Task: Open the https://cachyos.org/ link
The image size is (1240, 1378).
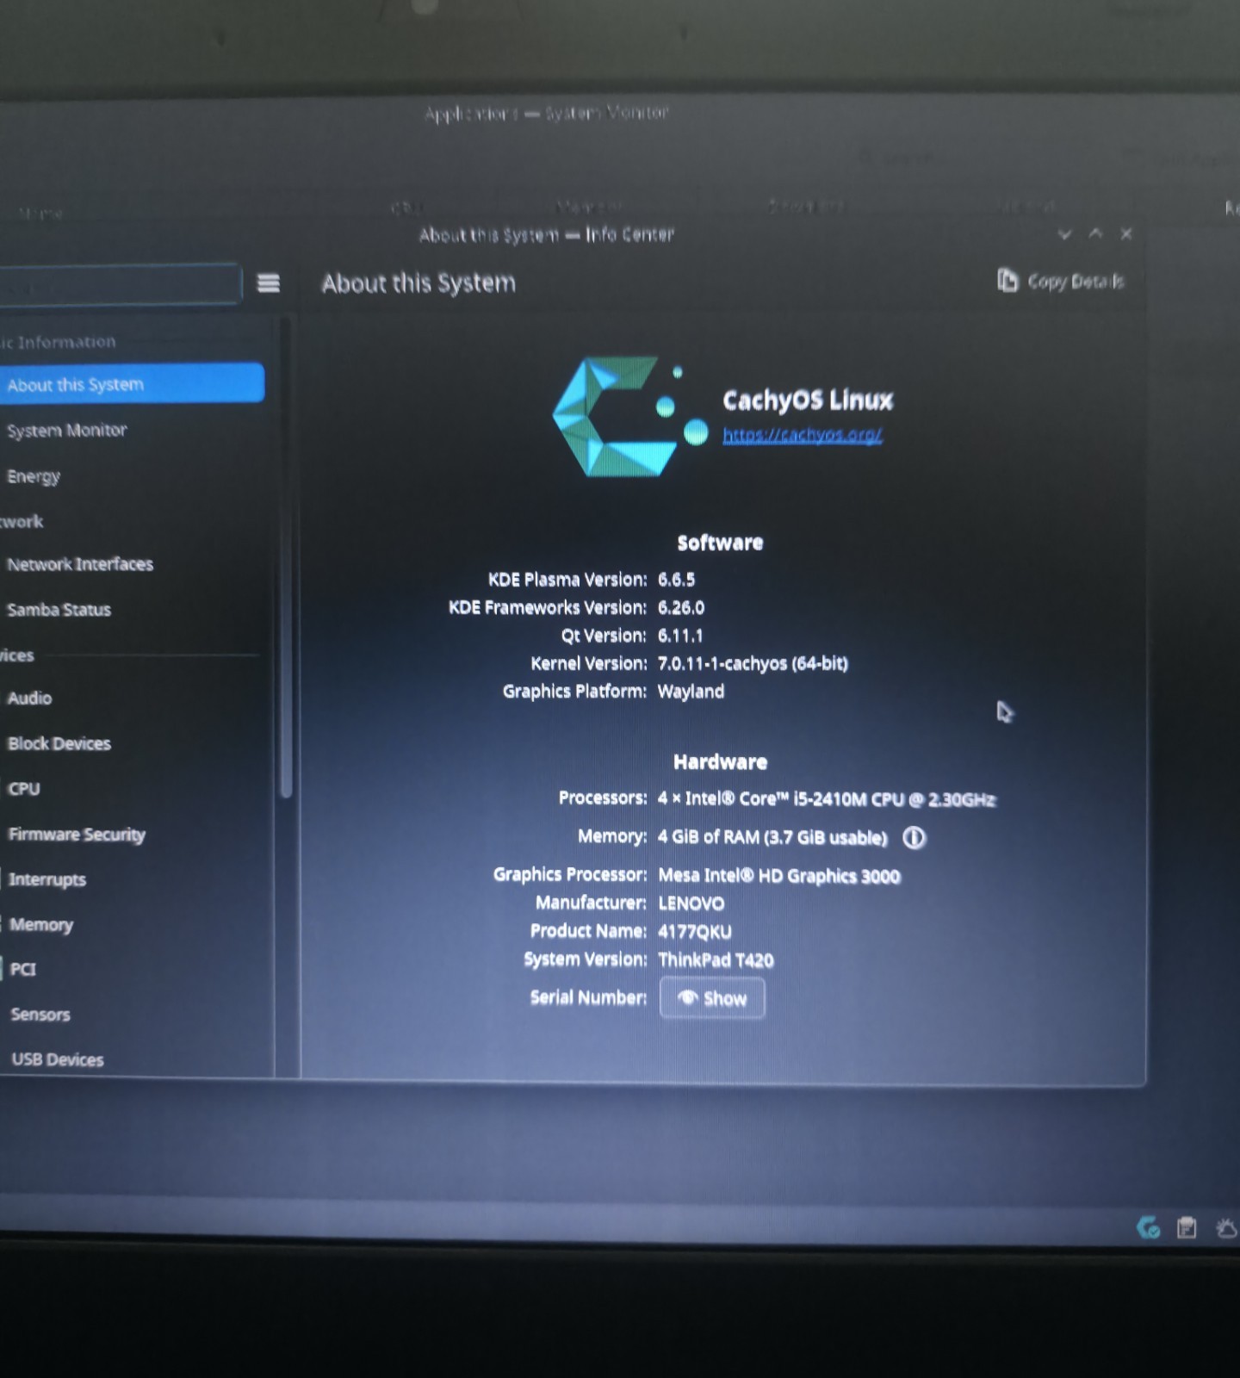Action: coord(802,435)
